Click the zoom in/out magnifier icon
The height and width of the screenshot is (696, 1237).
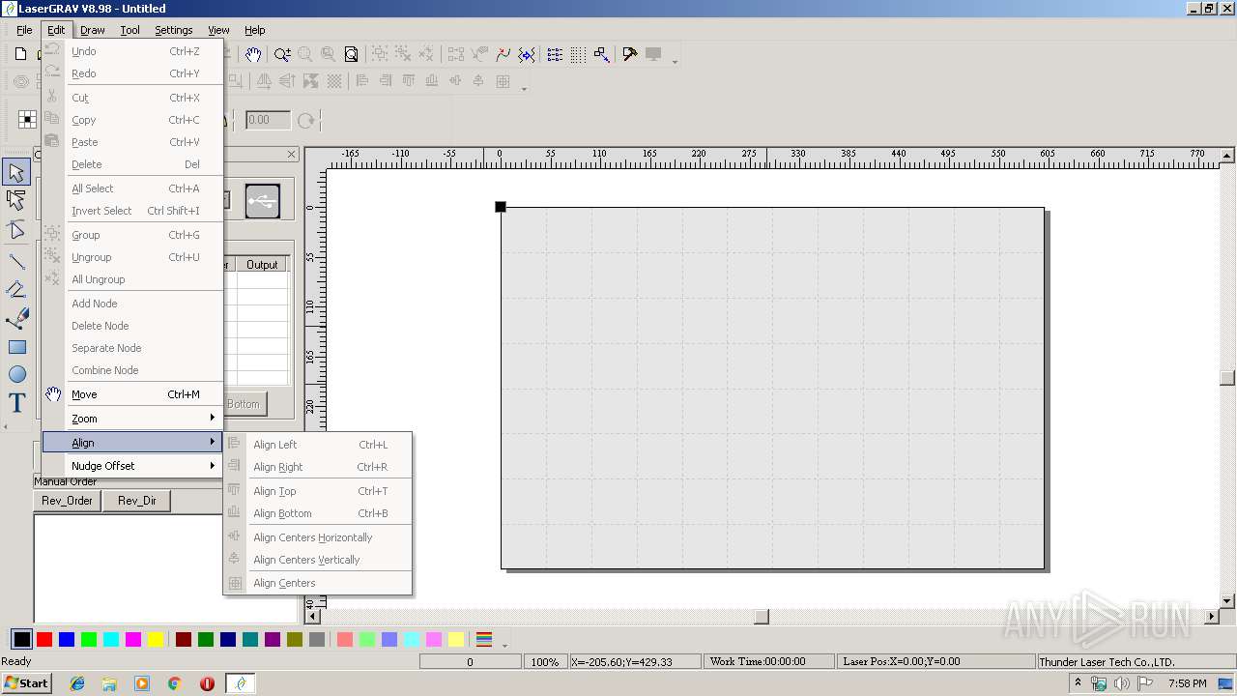pyautogui.click(x=282, y=55)
